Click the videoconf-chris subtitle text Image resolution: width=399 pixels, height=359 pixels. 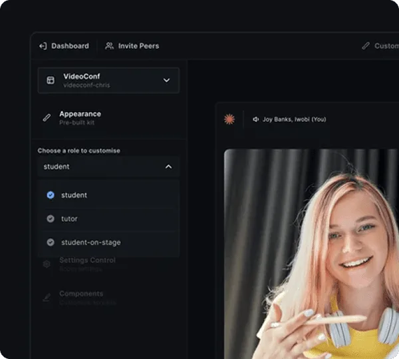pyautogui.click(x=86, y=85)
